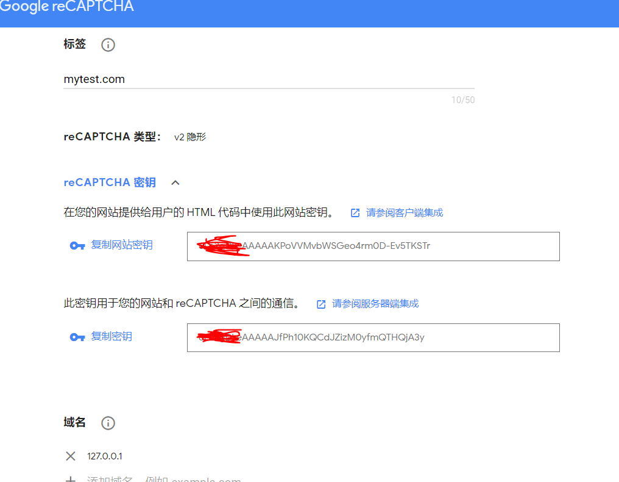Click external-link icon before 请参阅服务器端集成
The image size is (619, 482).
coord(321,304)
